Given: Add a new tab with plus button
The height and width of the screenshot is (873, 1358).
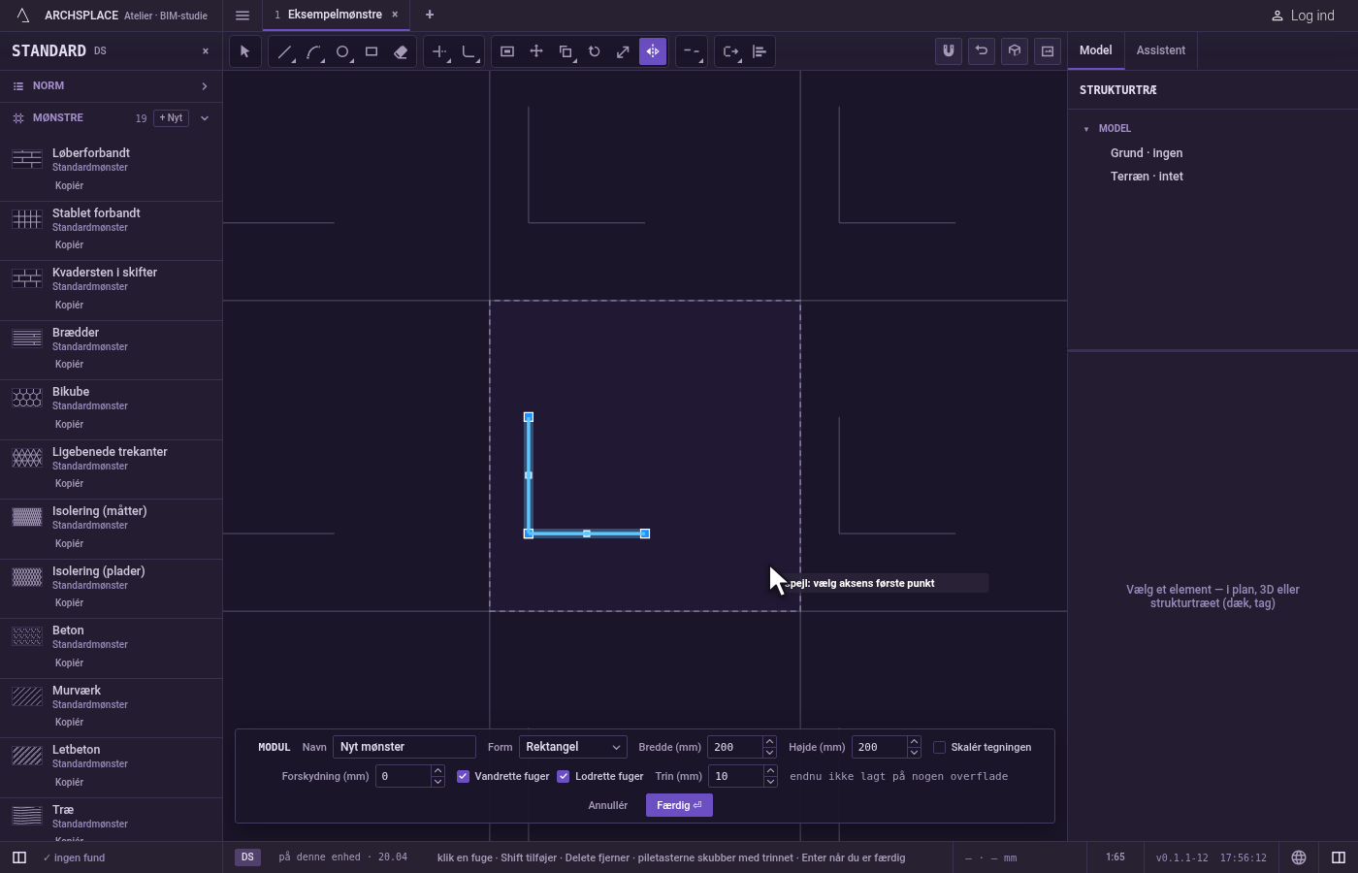Looking at the screenshot, I should [x=430, y=16].
